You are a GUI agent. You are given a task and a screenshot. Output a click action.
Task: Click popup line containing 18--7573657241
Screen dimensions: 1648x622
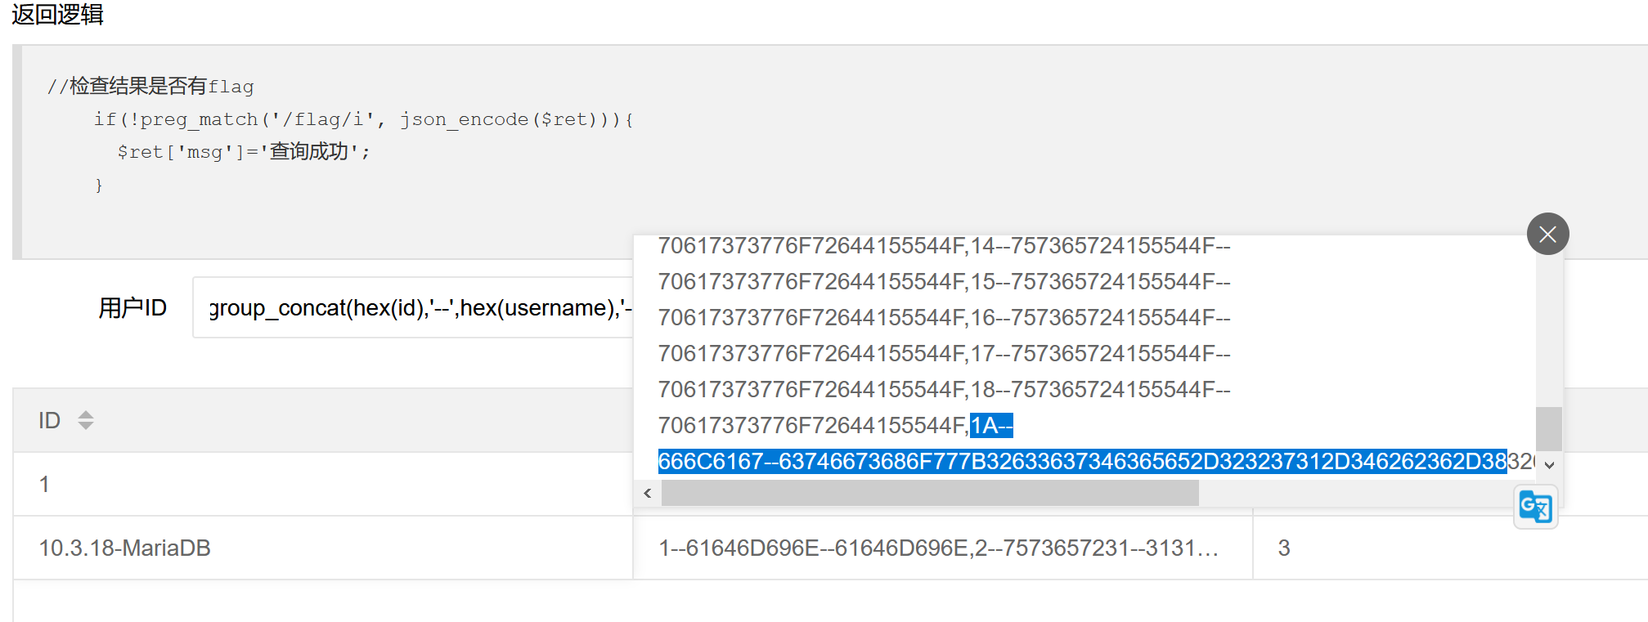point(944,390)
